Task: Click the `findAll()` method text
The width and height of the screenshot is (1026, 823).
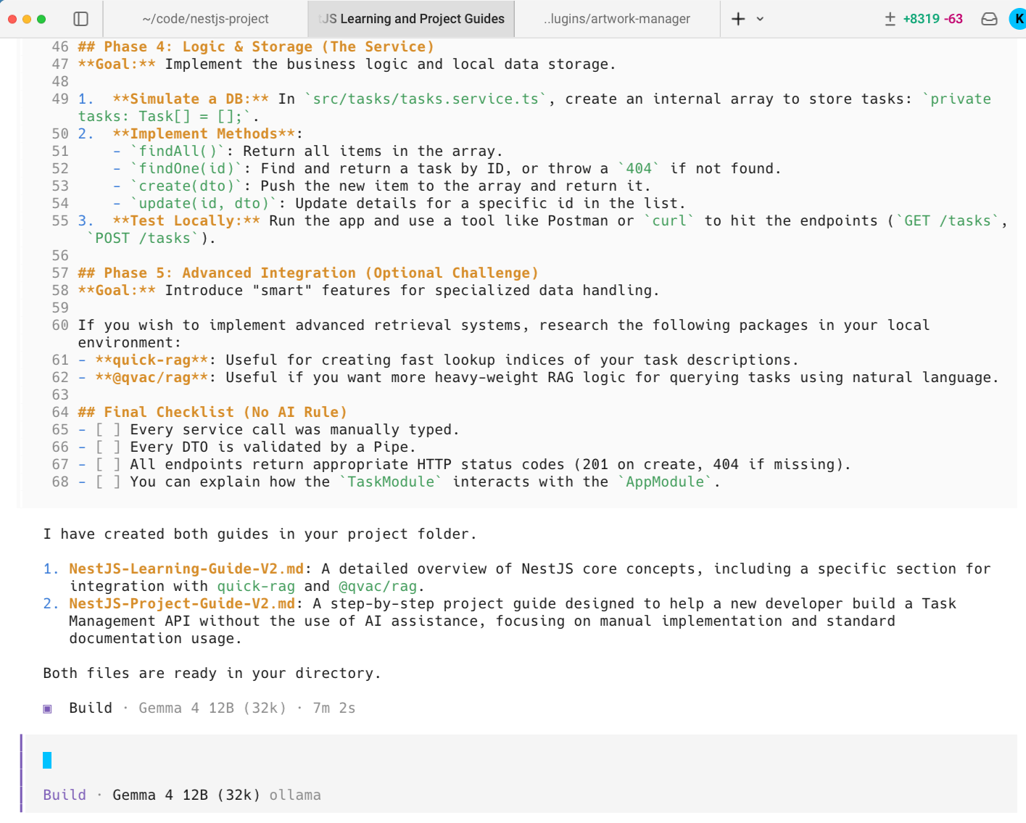Action: point(178,151)
